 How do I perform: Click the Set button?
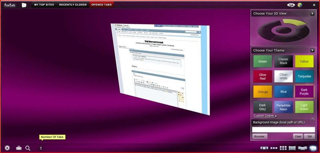point(310,137)
